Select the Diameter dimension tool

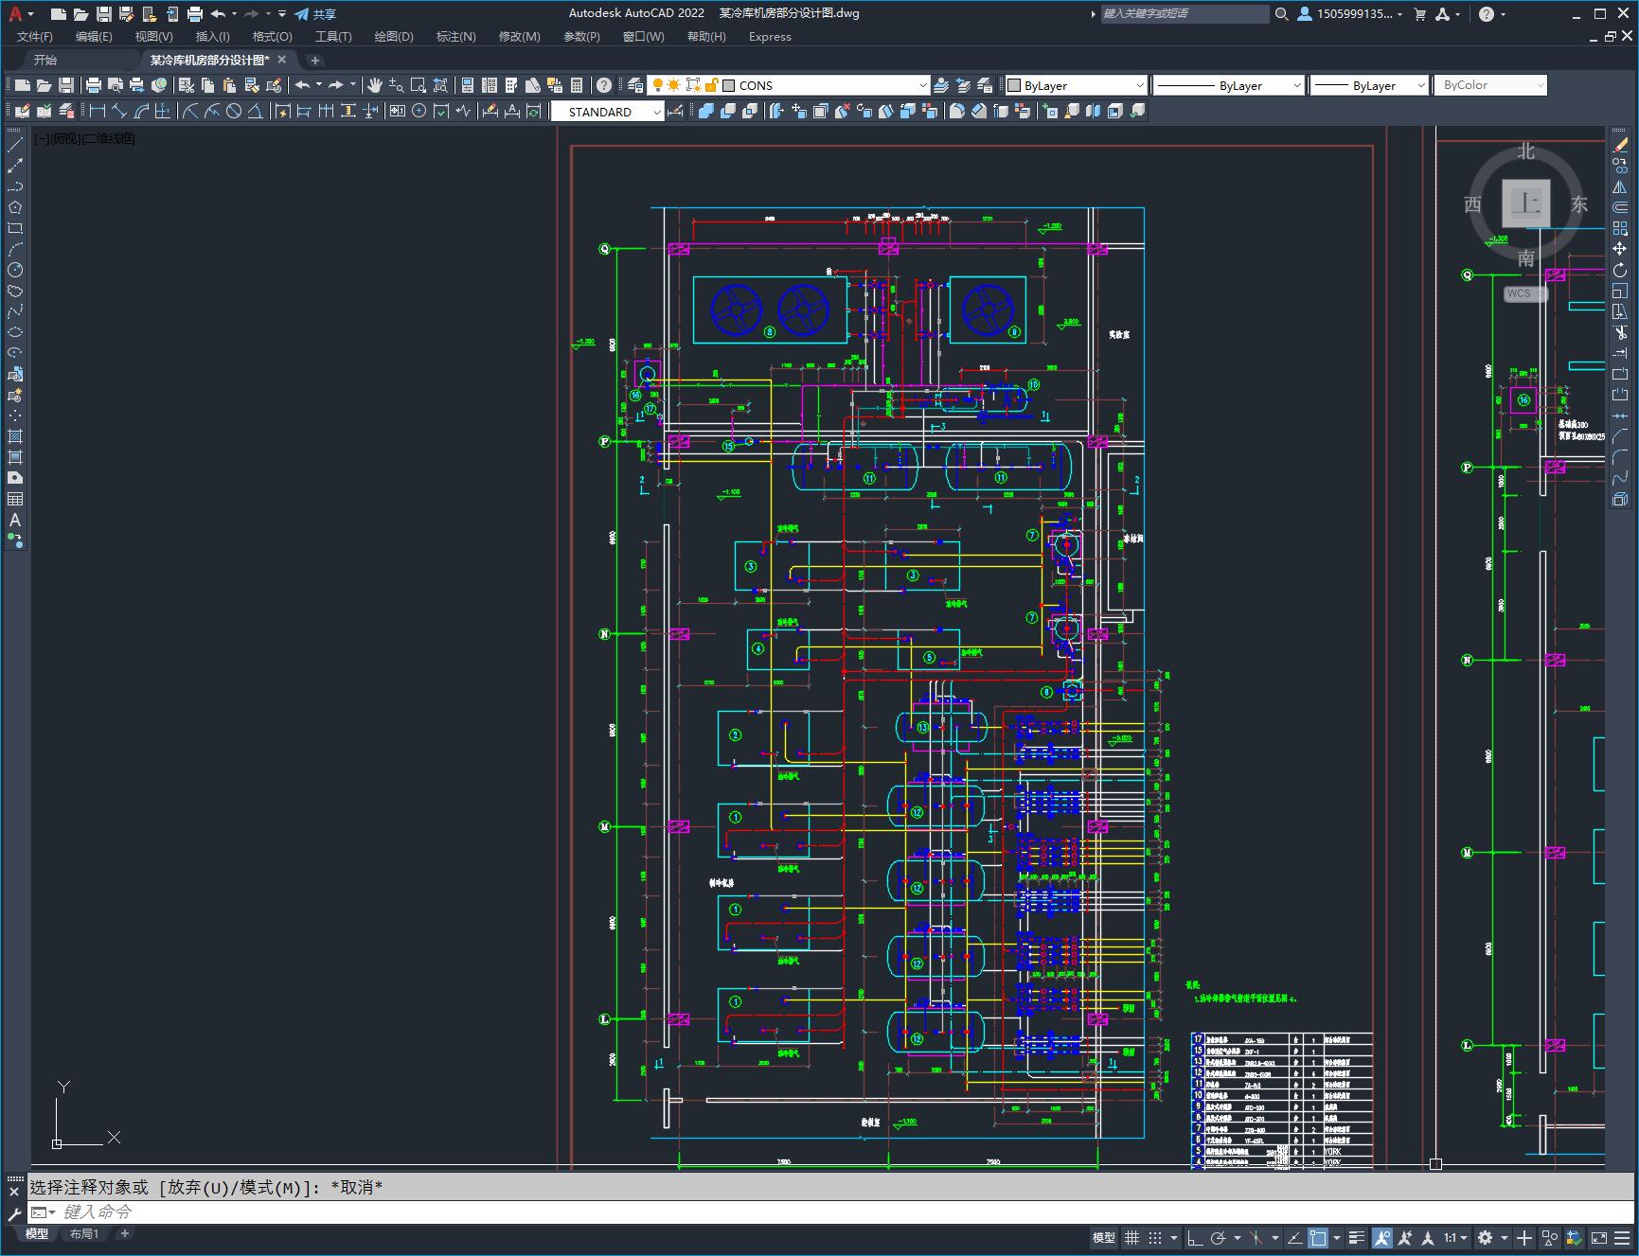[x=234, y=111]
